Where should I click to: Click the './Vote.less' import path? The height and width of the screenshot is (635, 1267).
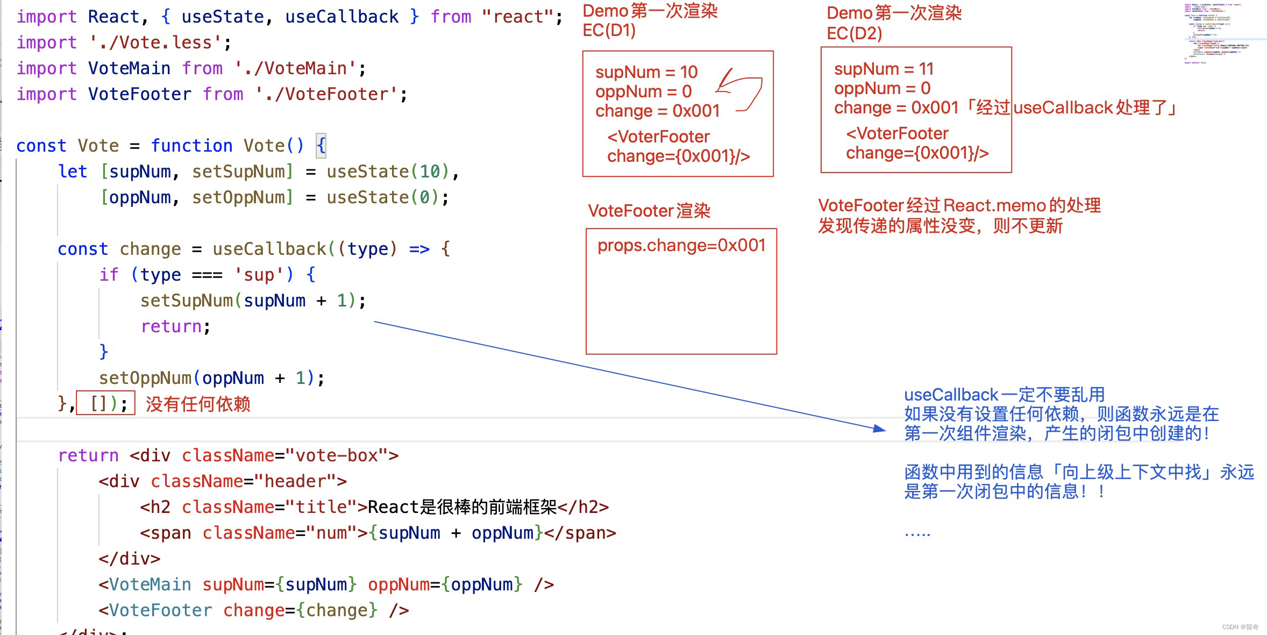pyautogui.click(x=155, y=42)
